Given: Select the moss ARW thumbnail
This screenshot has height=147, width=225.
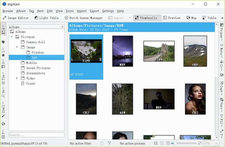Looking at the screenshot, I should [x=123, y=99].
